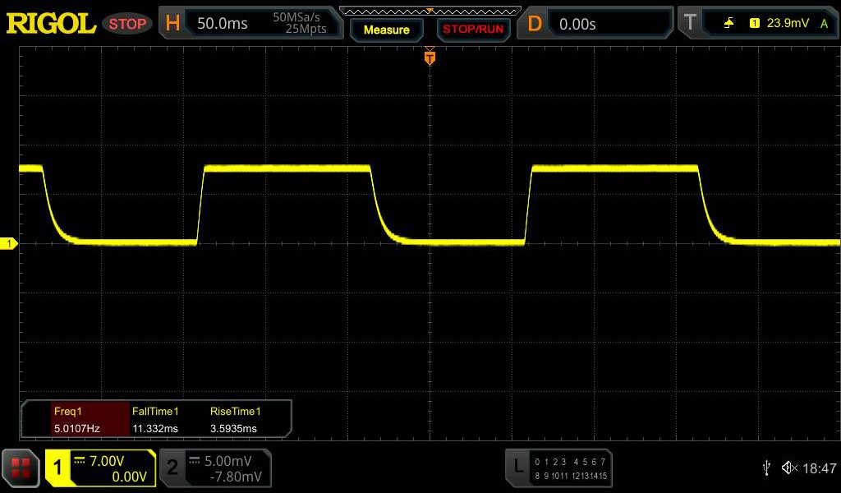
Task: Open the 50.0ms timebase scale setting
Action: pyautogui.click(x=223, y=24)
